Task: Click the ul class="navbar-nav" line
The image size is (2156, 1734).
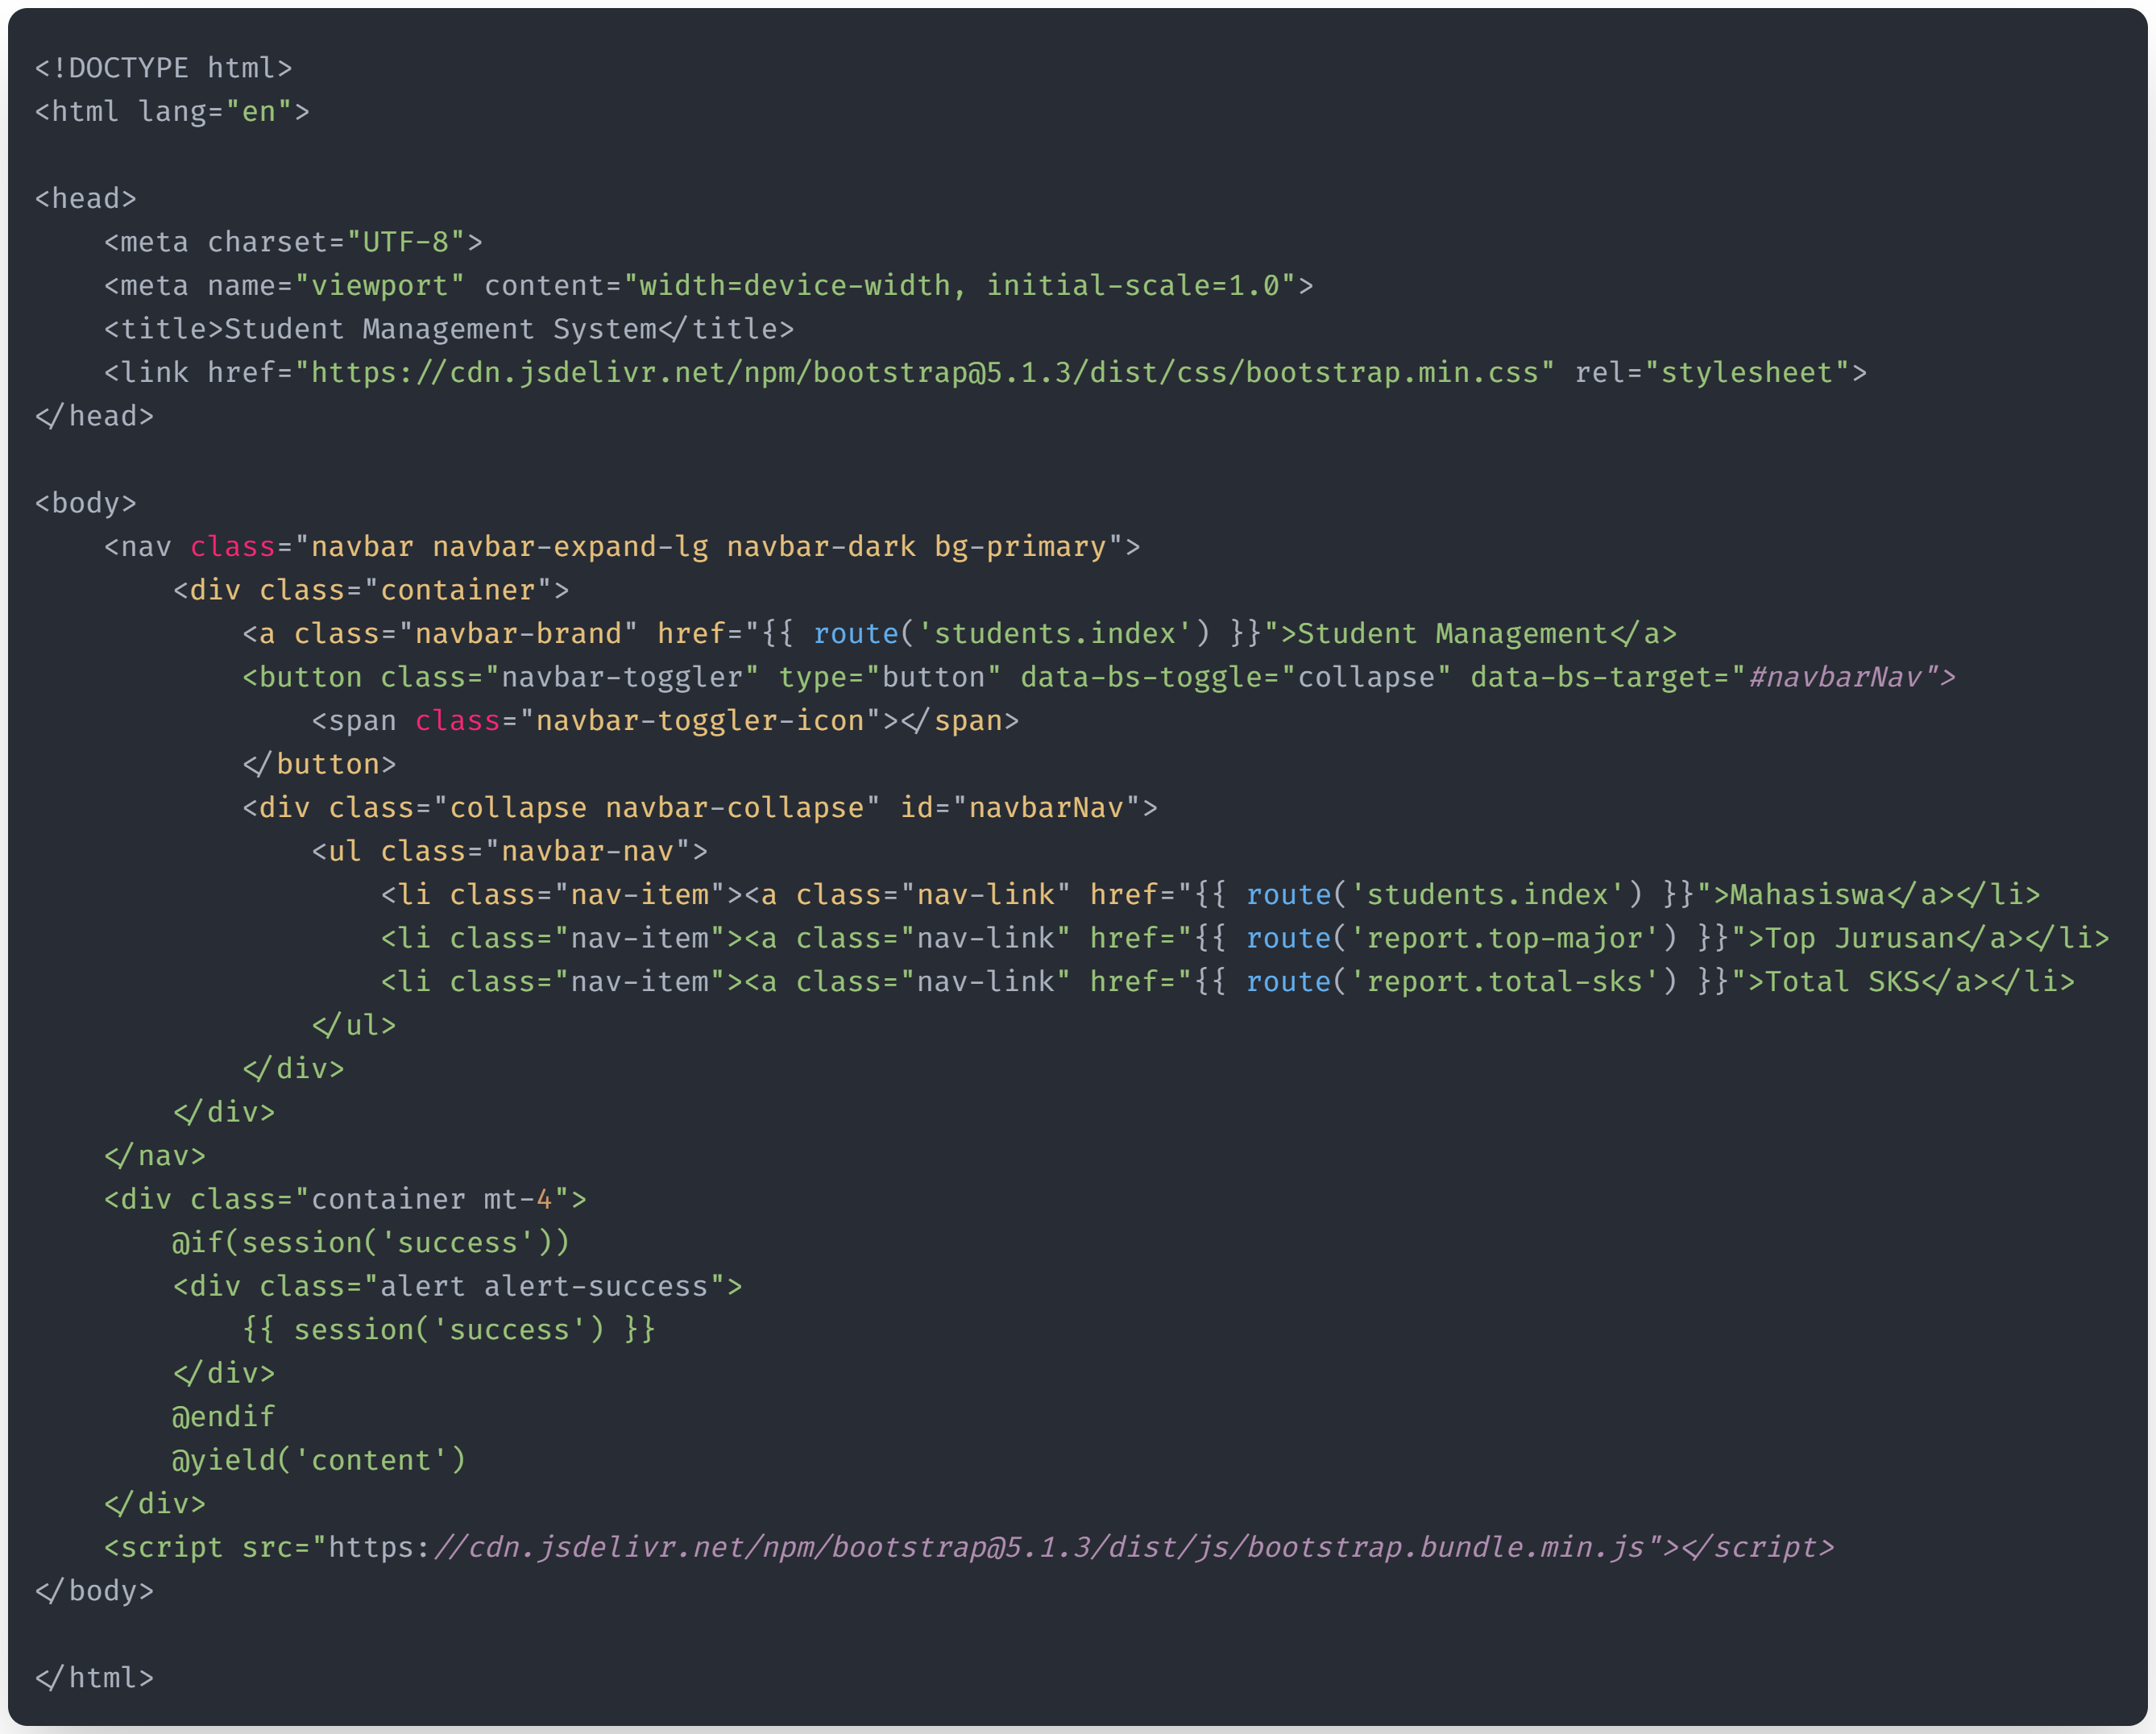Action: pos(510,851)
